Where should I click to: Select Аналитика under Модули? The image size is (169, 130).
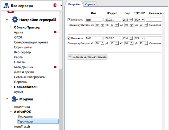coord(22,107)
